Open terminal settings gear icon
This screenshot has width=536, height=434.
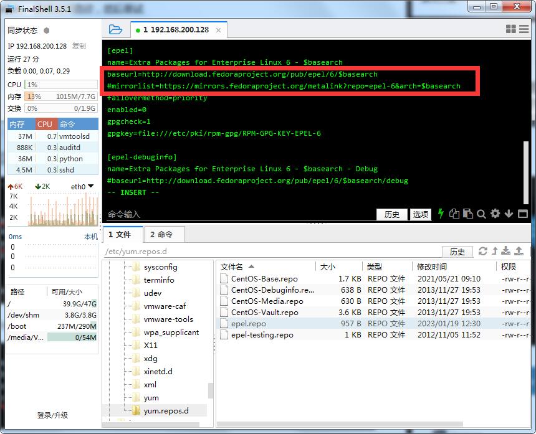coord(495,214)
